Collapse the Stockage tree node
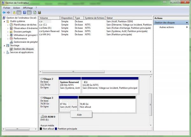The width and height of the screenshot is (191, 137). pyautogui.click(x=4, y=45)
